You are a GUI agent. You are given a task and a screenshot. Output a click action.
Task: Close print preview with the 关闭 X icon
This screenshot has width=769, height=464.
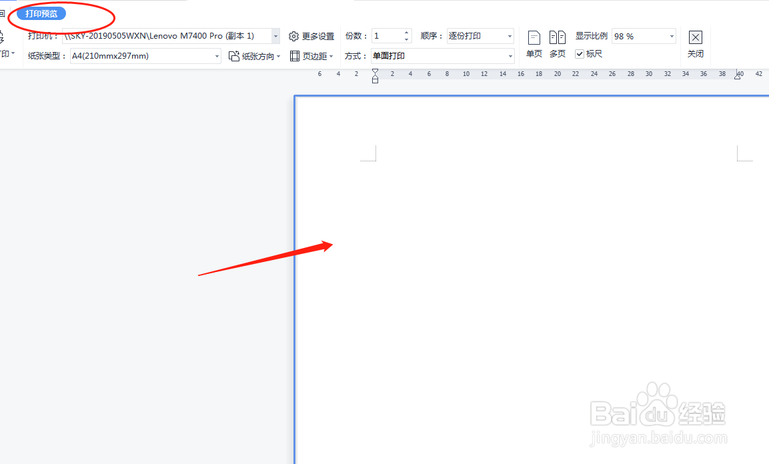(x=695, y=37)
